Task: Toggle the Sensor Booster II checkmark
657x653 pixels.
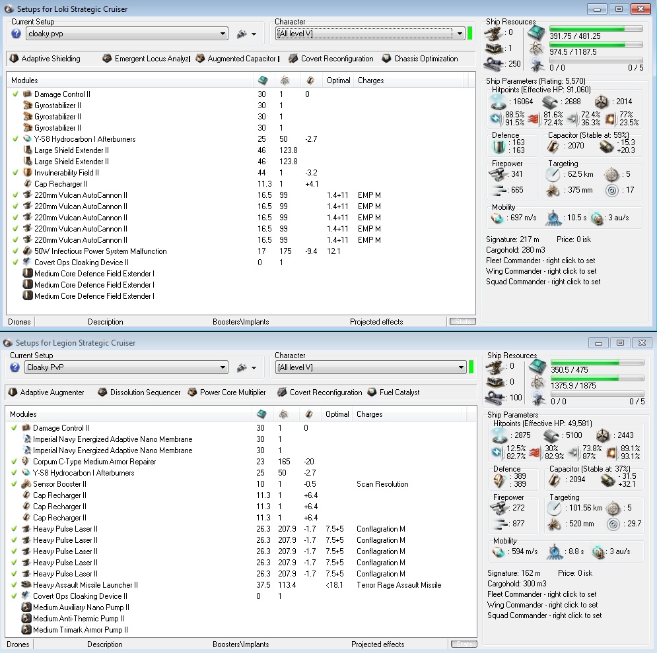Action: coord(15,483)
